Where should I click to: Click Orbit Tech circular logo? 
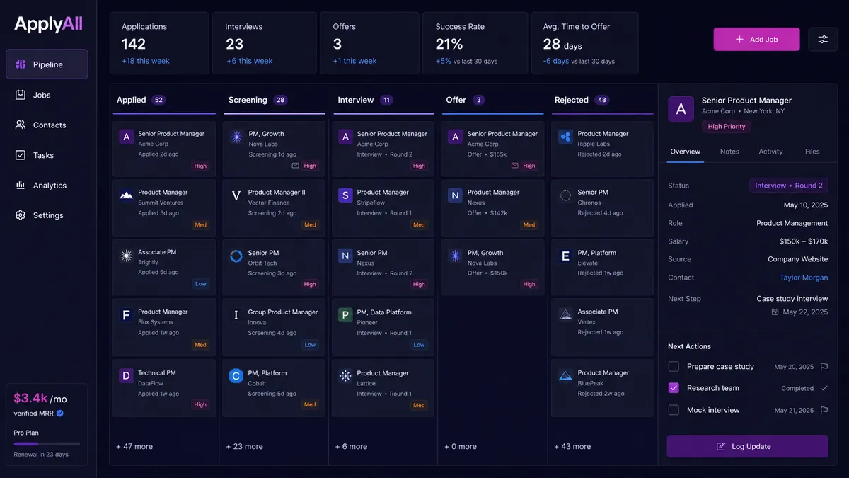point(236,256)
